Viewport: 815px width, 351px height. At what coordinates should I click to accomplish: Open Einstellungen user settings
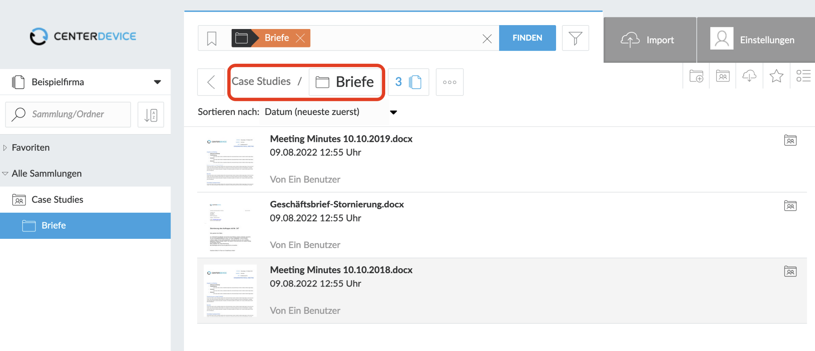pos(756,40)
